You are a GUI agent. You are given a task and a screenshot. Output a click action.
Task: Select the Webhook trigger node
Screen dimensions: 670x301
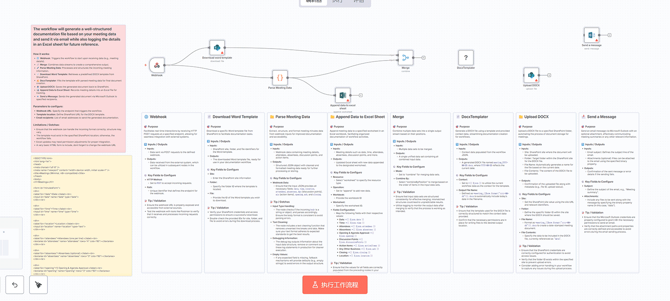(157, 65)
